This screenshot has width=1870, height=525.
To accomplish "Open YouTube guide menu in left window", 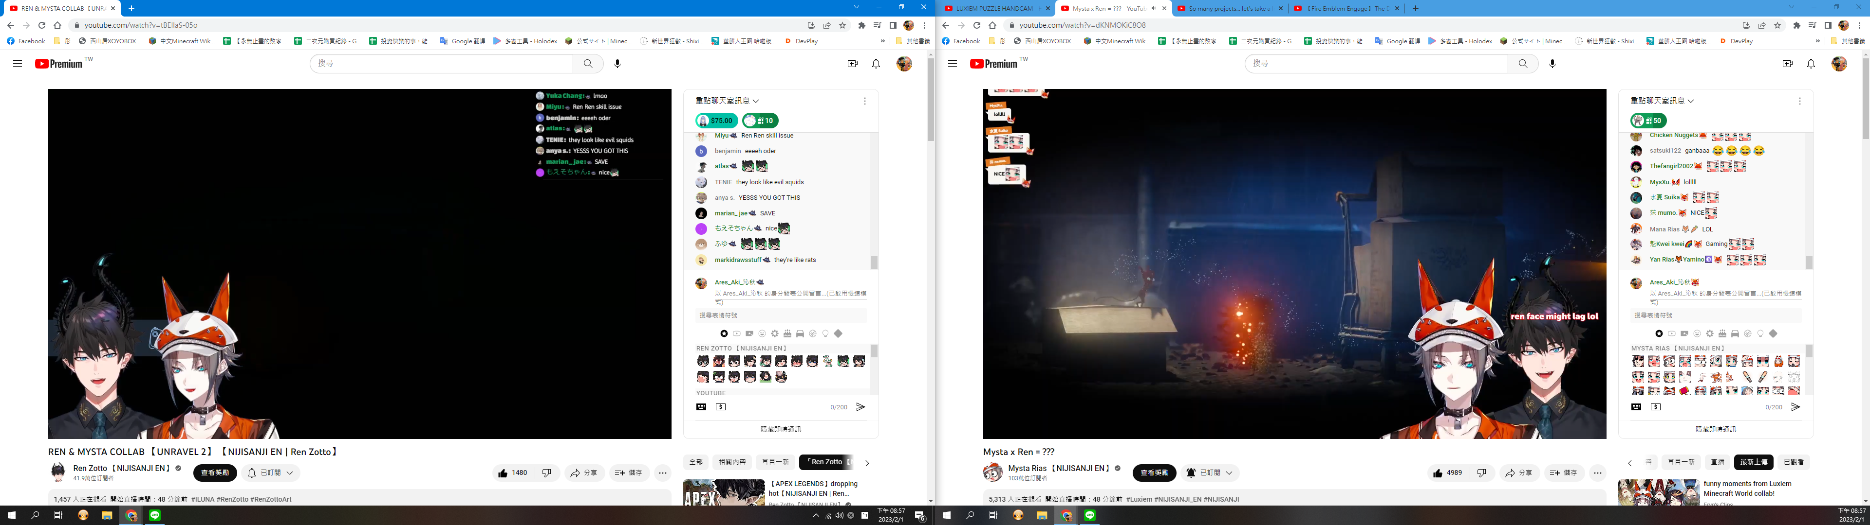I will tap(18, 64).
